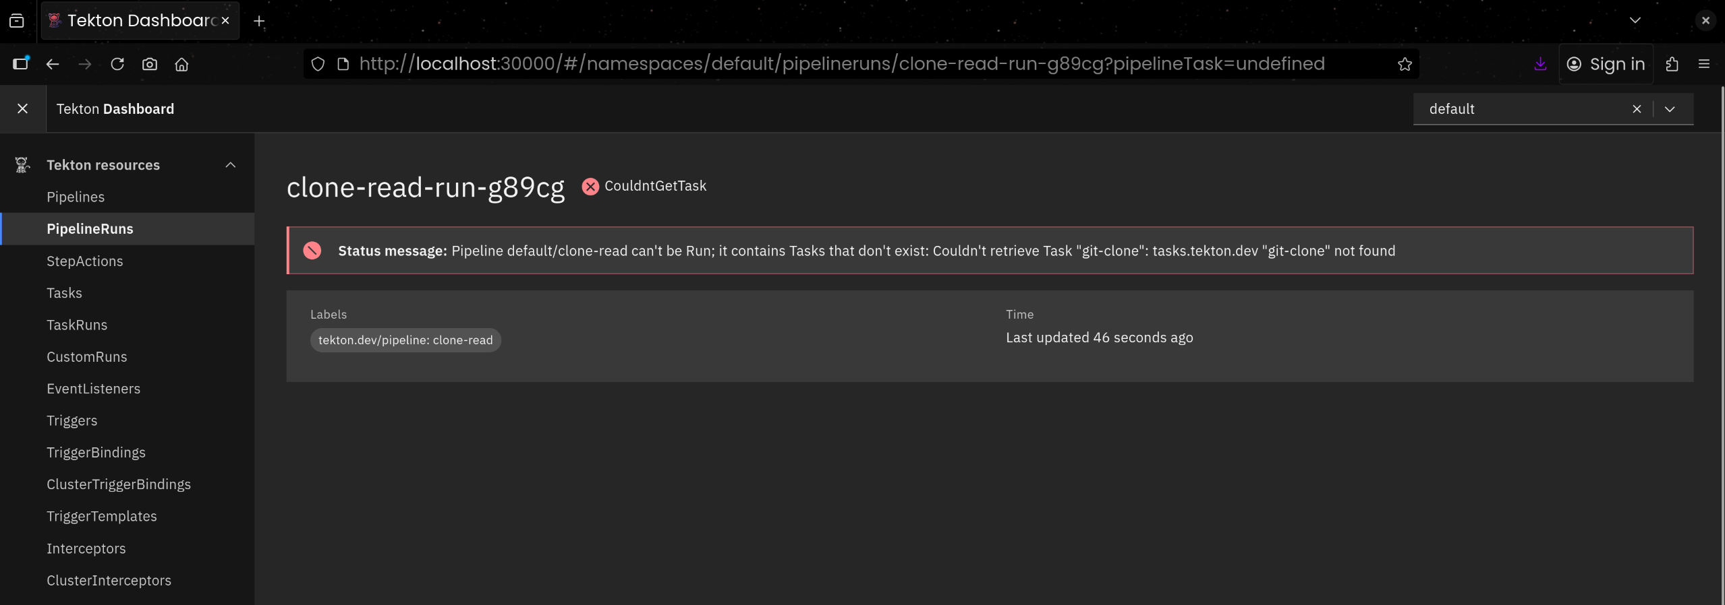This screenshot has width=1725, height=605.
Task: Collapse the Tekton resources section
Action: (231, 165)
